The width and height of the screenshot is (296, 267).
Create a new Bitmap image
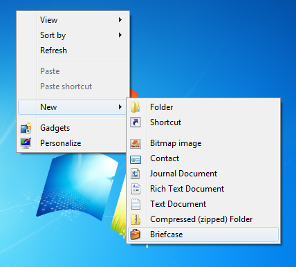coord(203,143)
